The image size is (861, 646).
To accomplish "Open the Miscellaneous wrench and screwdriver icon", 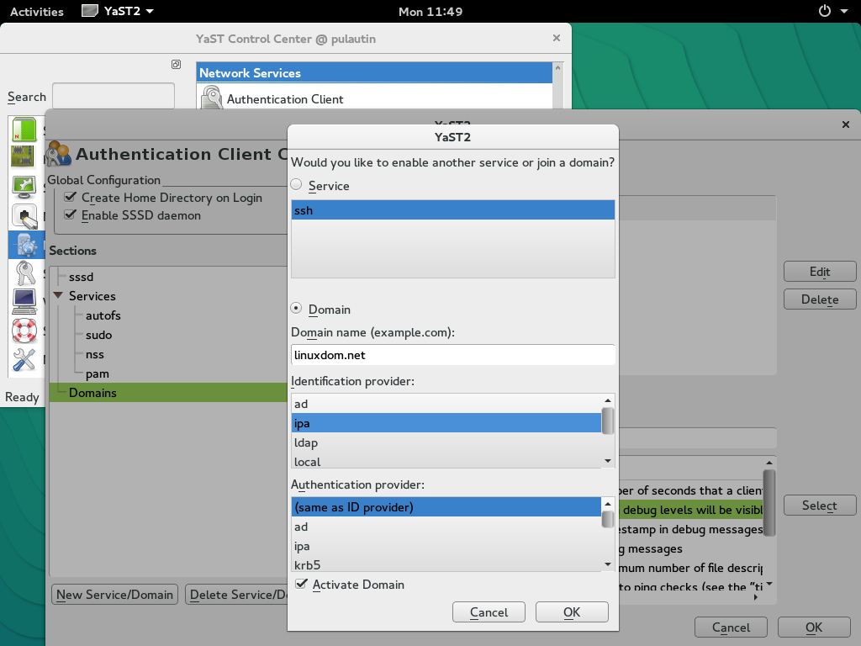I will click(x=24, y=360).
